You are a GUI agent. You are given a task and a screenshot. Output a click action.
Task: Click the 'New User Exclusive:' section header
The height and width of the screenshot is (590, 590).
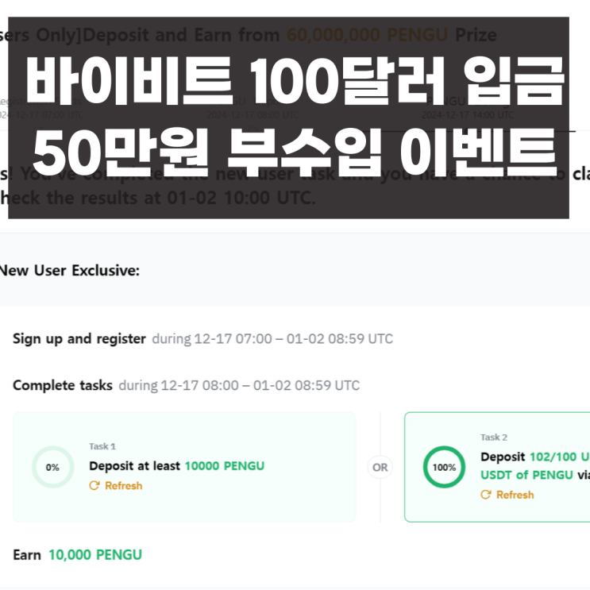tap(69, 271)
